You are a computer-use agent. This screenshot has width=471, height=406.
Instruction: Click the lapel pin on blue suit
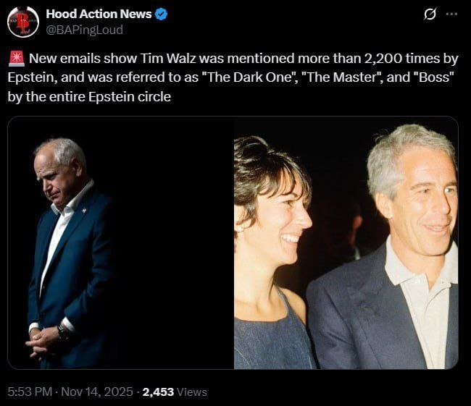[x=84, y=211]
